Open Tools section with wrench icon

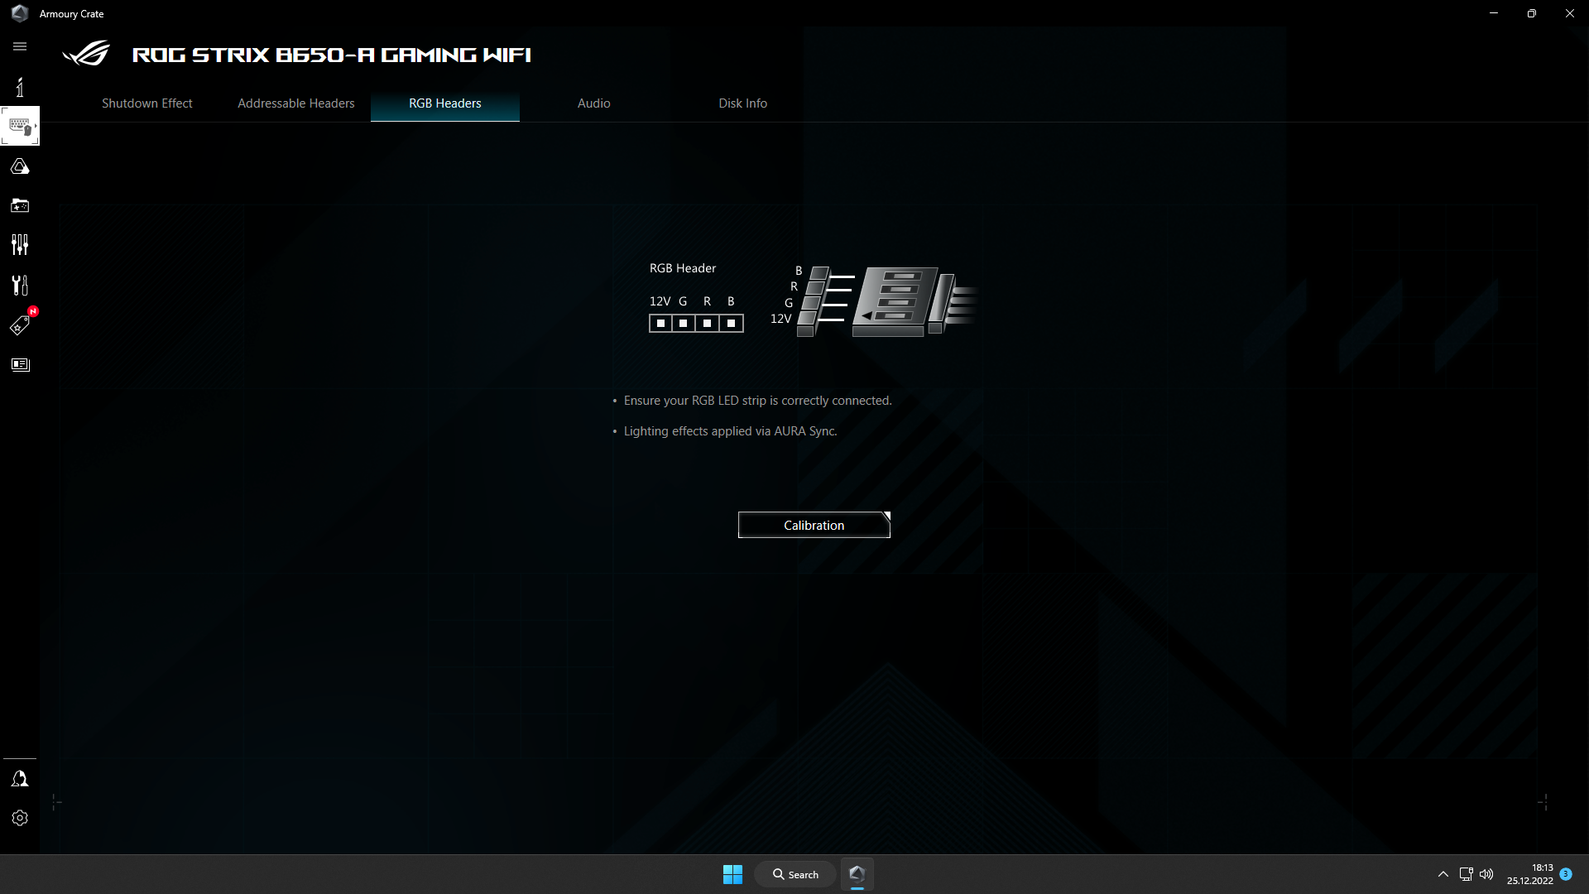[x=20, y=285]
